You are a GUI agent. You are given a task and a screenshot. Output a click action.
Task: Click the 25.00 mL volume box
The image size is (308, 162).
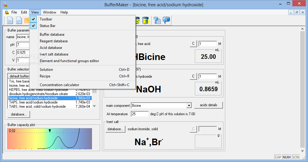tap(208, 57)
